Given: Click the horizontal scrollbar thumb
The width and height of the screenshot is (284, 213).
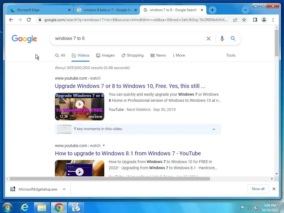Looking at the screenshot, I should [x=110, y=179].
